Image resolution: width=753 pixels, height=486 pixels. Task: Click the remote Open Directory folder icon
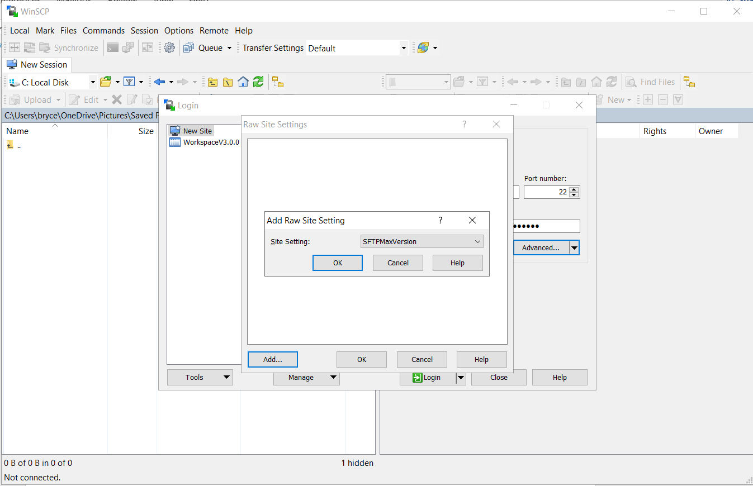pos(459,82)
